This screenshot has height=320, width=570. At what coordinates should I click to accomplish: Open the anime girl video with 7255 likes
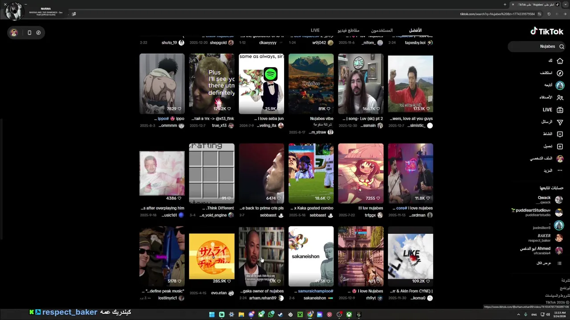(x=361, y=173)
